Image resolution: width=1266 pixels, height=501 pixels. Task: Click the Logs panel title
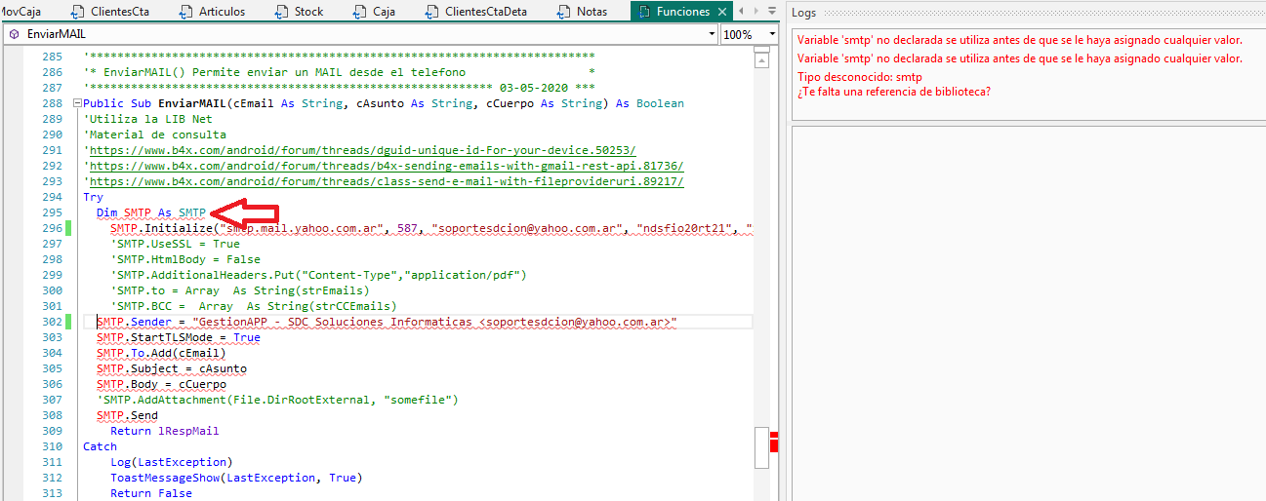pos(804,13)
